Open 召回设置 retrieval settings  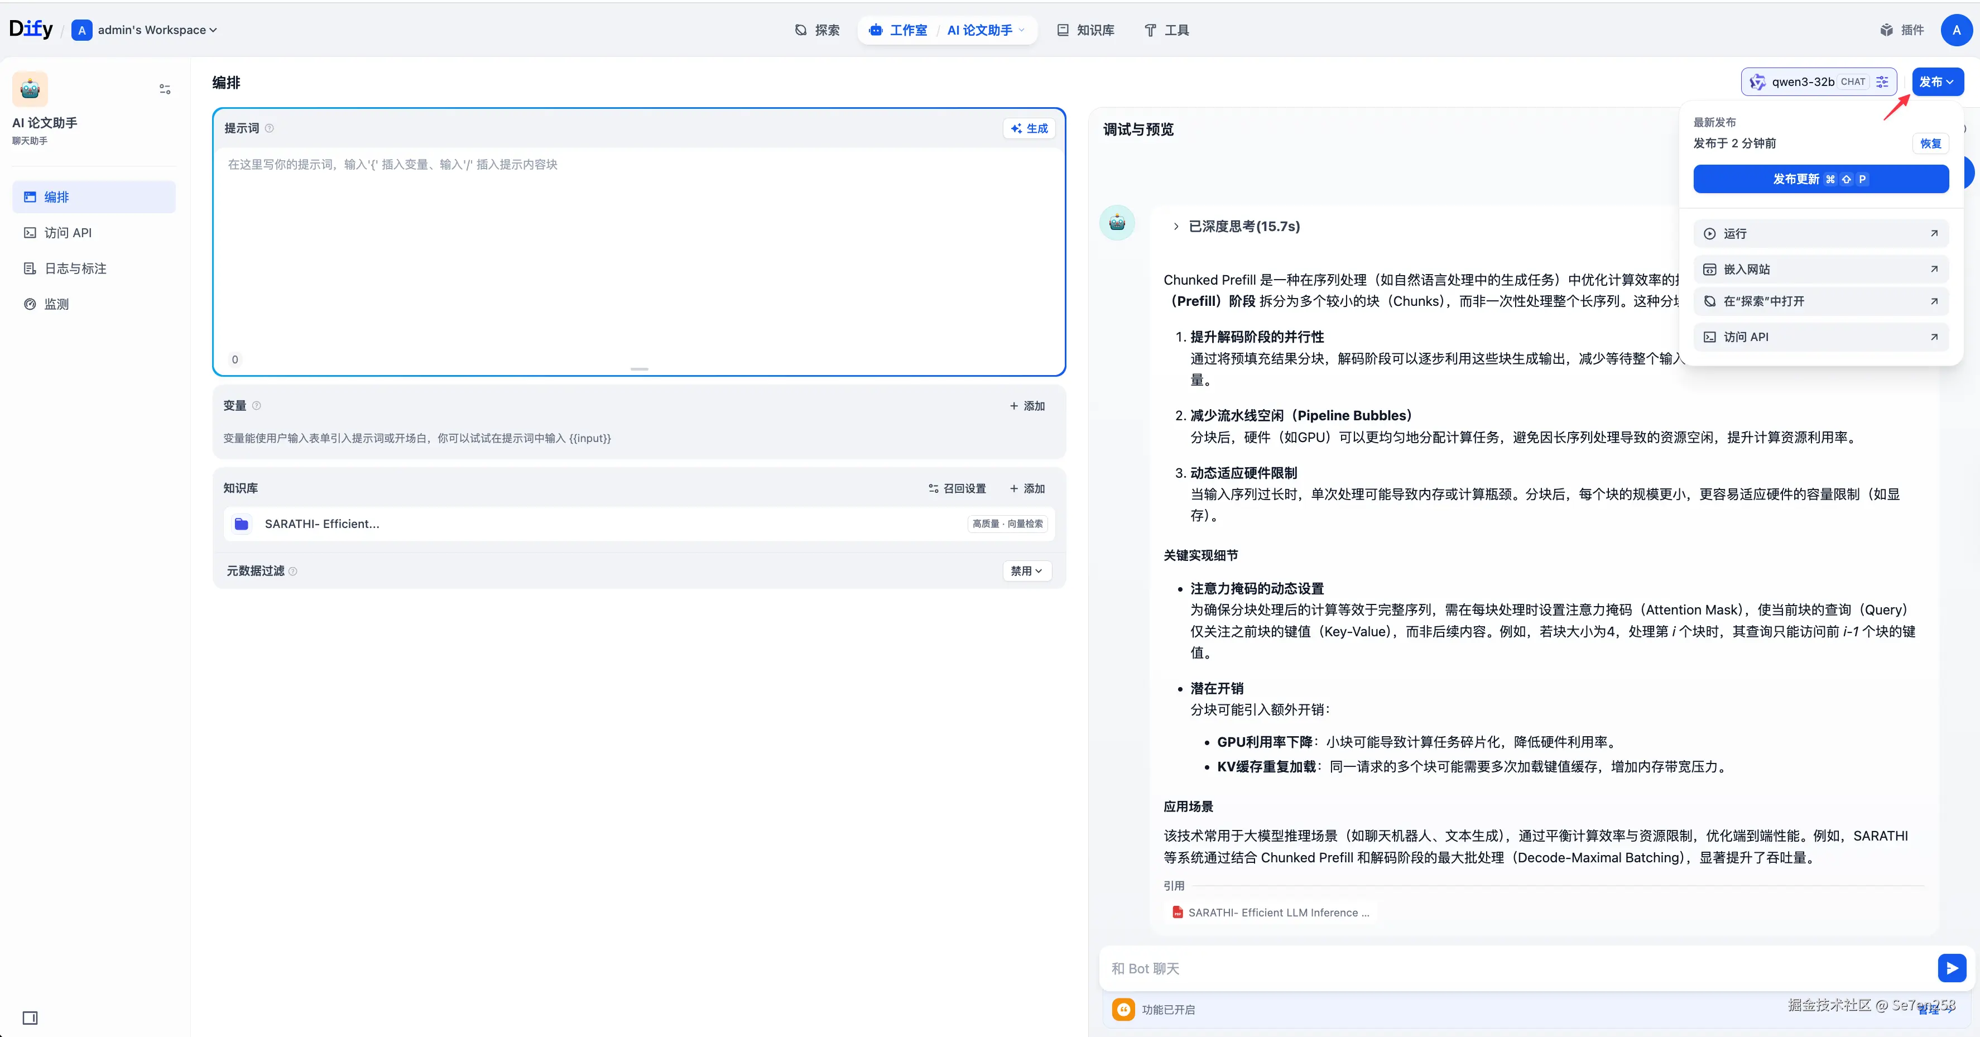point(957,488)
